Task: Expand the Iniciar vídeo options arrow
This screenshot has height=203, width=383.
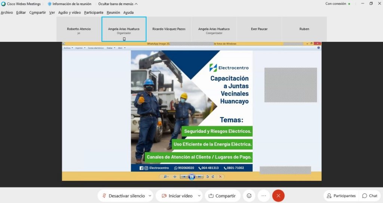Action: 199,196
